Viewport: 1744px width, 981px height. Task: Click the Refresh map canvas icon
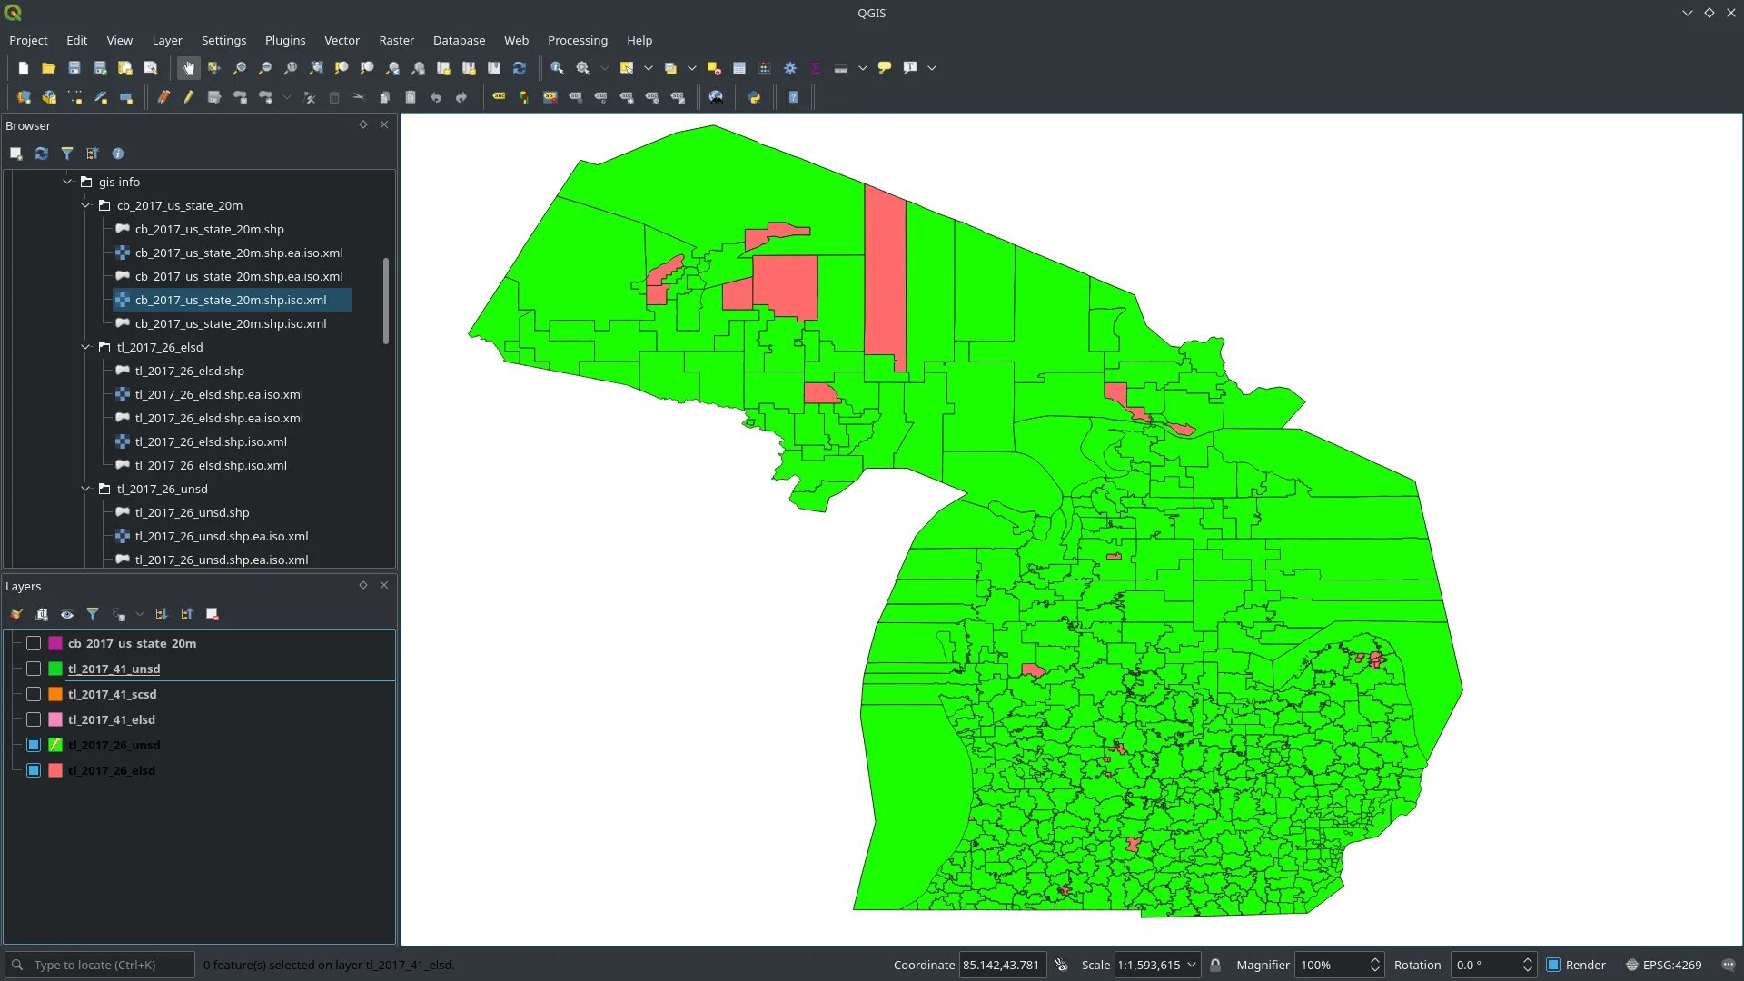click(x=520, y=68)
